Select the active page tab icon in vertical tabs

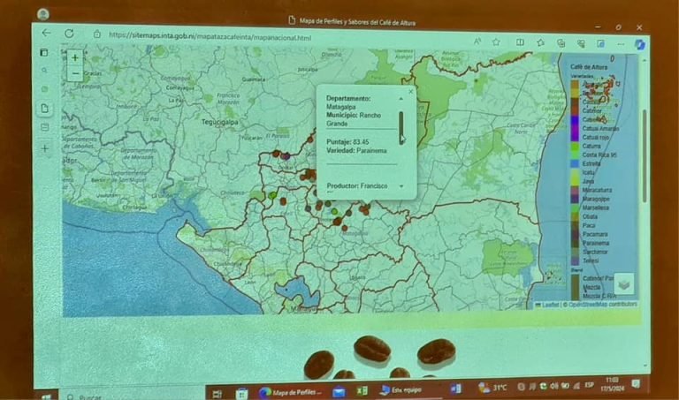click(x=44, y=108)
